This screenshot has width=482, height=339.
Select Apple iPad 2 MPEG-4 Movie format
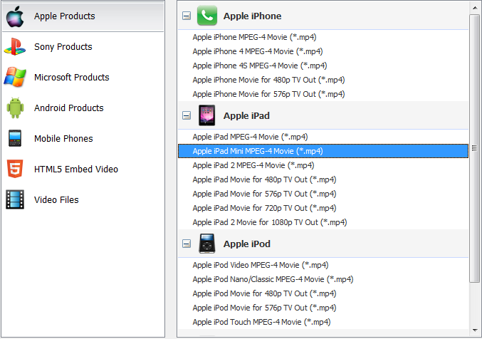pos(323,165)
